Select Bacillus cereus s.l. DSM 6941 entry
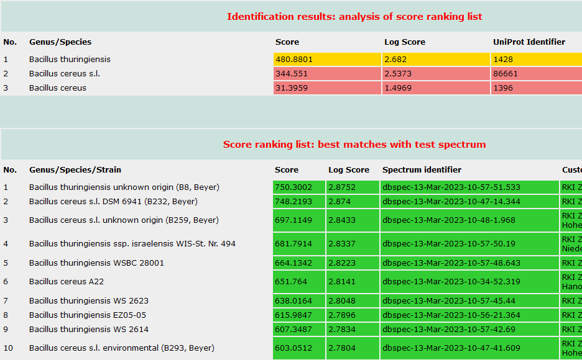 [x=113, y=202]
